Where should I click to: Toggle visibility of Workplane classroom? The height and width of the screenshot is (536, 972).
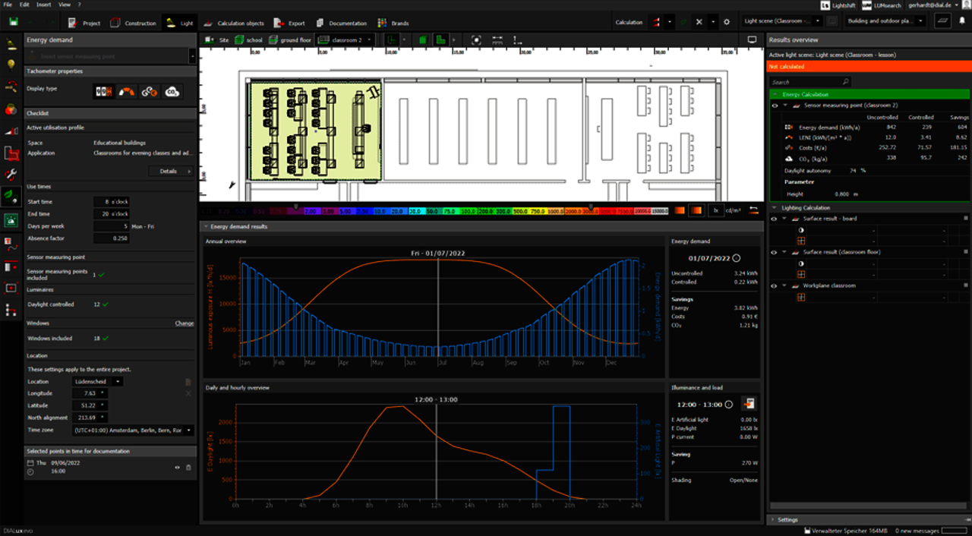775,285
